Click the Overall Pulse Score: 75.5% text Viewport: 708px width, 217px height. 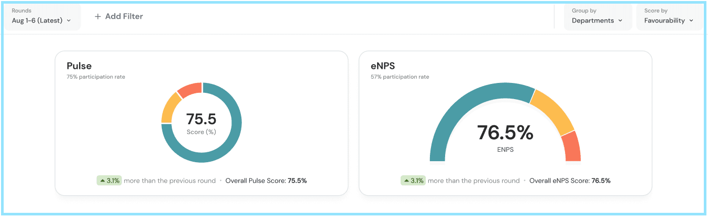266,181
